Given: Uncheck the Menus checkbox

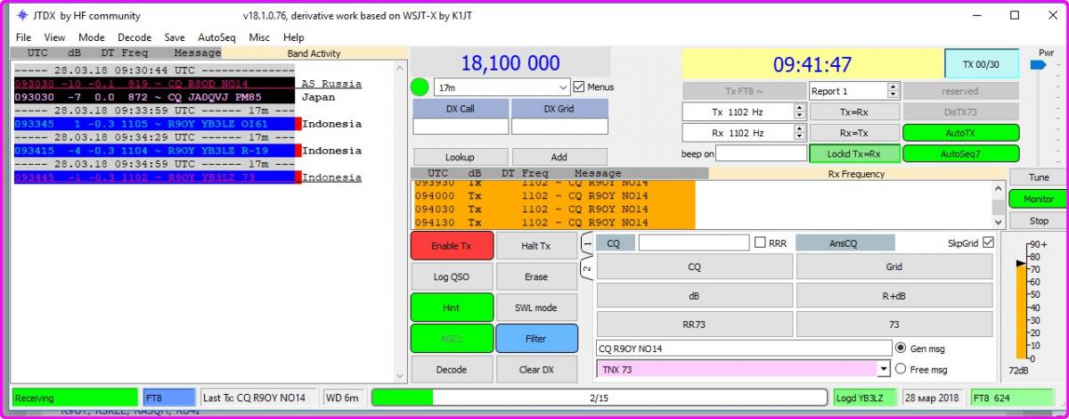Looking at the screenshot, I should click(x=579, y=87).
